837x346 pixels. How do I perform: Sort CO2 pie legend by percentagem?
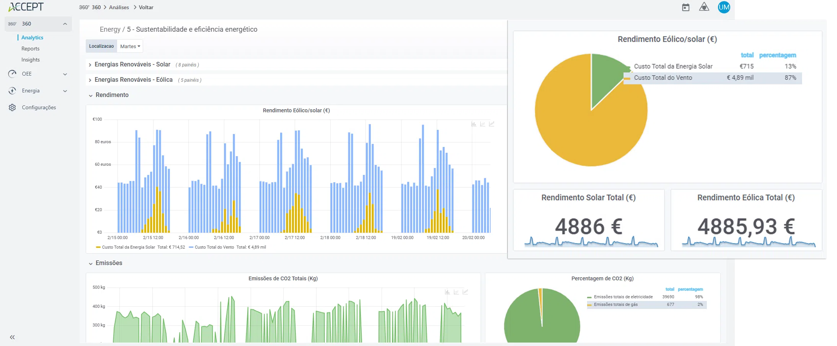click(x=690, y=289)
